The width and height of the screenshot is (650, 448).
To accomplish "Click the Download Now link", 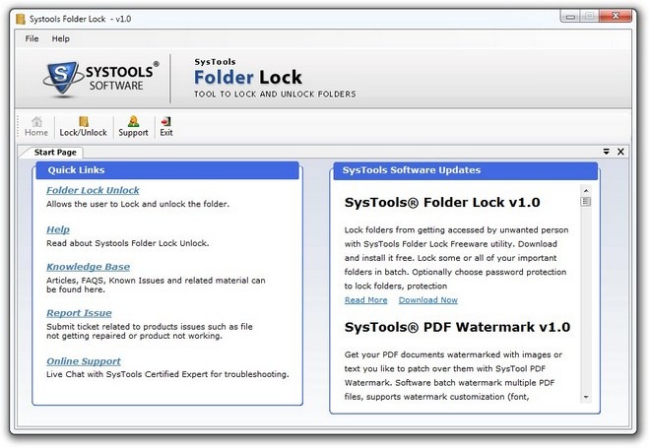I will click(428, 300).
